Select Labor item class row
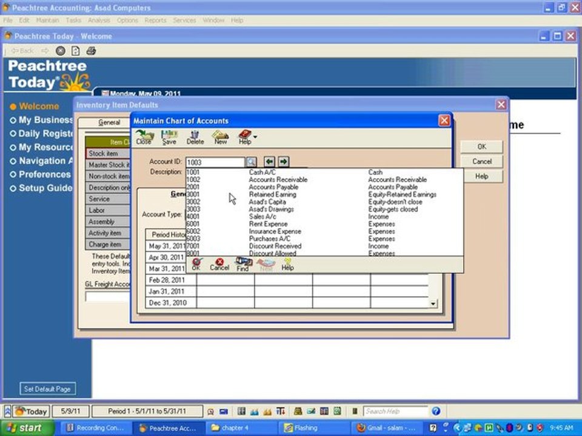The image size is (582, 436). tap(108, 211)
